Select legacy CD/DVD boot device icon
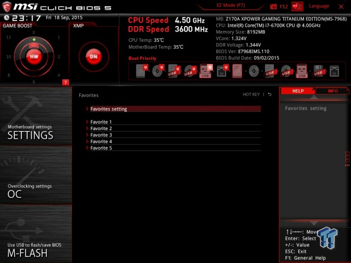 (254, 71)
